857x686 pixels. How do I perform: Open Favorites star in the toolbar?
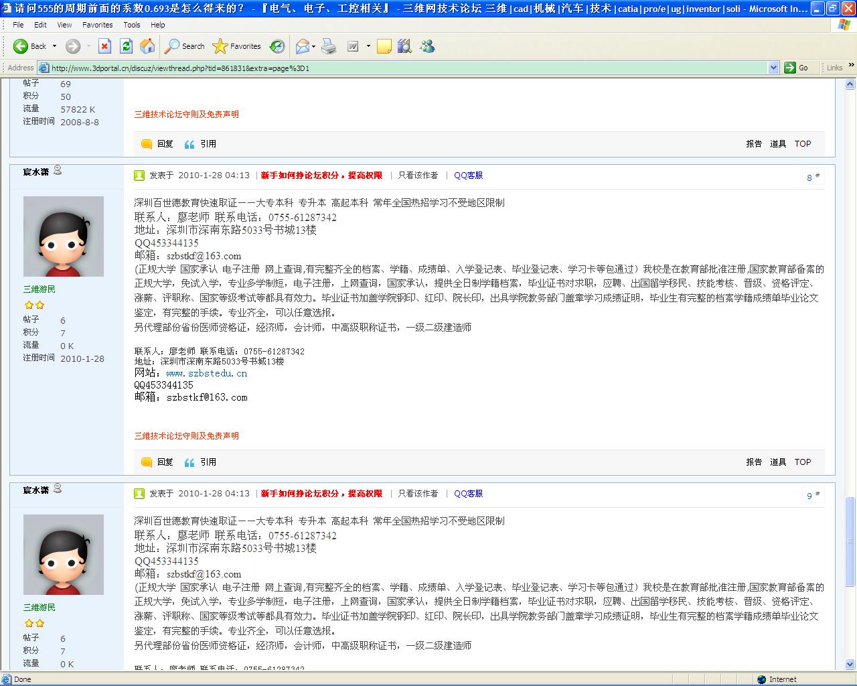(x=236, y=46)
